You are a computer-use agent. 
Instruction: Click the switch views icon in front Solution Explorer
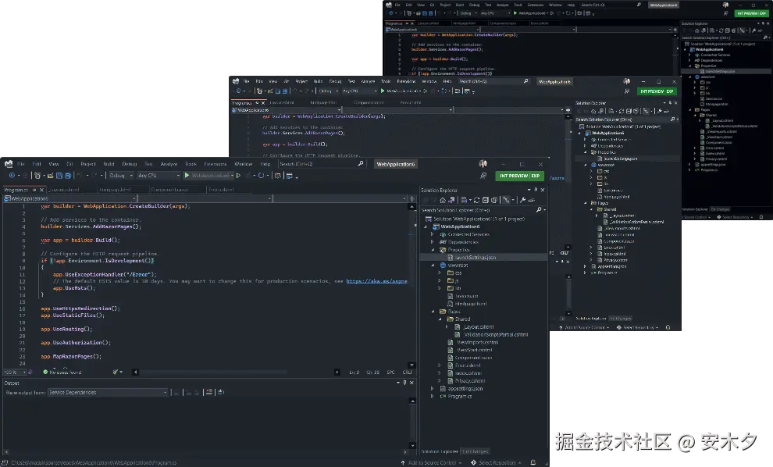coord(451,200)
